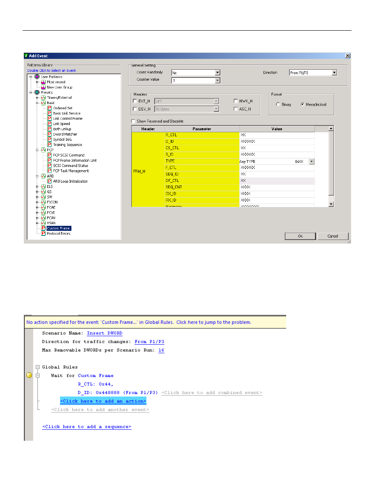Click the New User Group icon
This screenshot has width=385, height=498.
coord(43,87)
